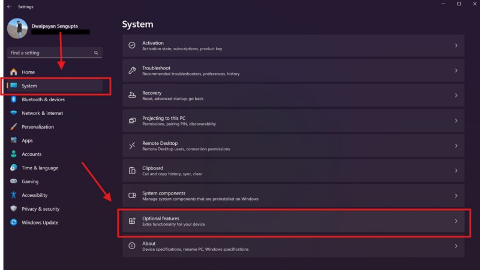
Task: Expand the Clipboard settings chevron
Action: pos(456,171)
